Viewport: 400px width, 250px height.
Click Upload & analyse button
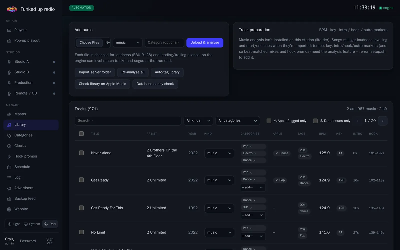(x=205, y=43)
